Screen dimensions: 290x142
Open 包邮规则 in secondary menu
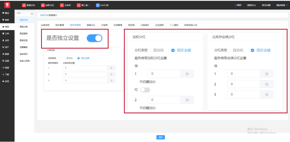coord(24,54)
